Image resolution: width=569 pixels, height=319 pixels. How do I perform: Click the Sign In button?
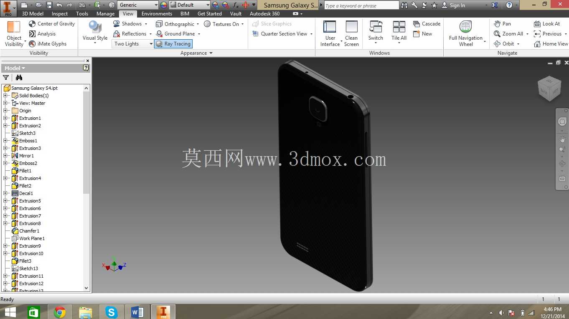453,5
